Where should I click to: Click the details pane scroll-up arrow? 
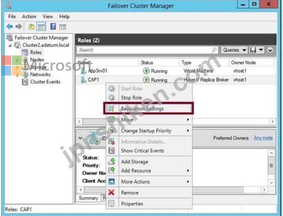271,153
